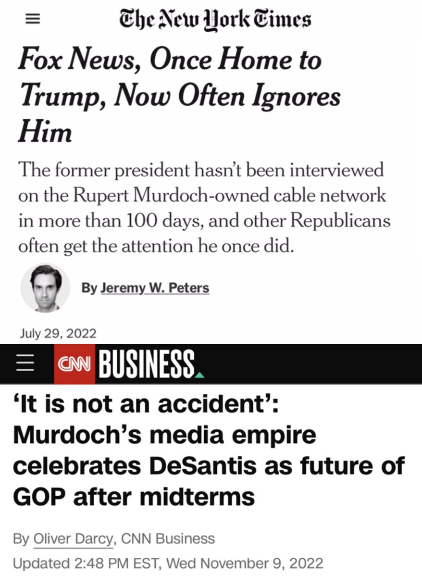Click the July 29, 2022 date

tap(57, 333)
